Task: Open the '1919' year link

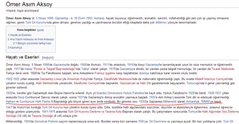Action: (112, 69)
